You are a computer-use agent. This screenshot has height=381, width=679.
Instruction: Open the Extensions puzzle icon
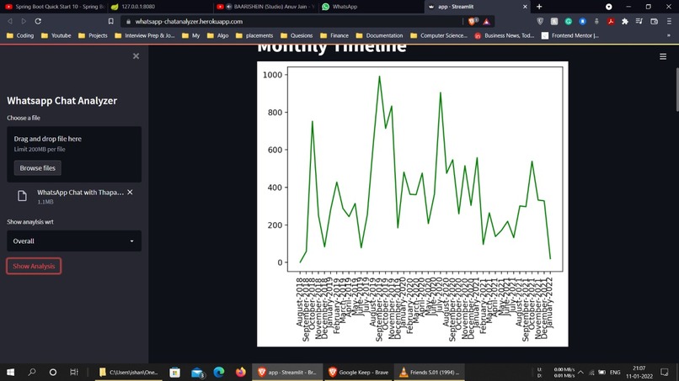click(625, 21)
